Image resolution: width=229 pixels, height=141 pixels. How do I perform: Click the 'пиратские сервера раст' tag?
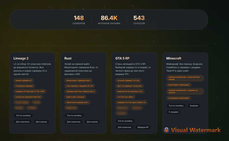tap(77, 102)
